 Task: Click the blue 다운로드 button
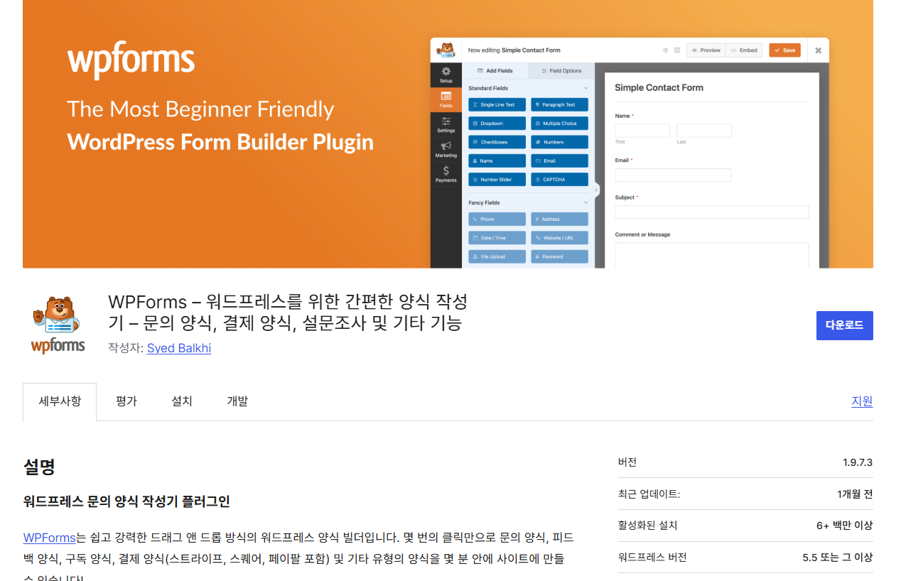(x=844, y=325)
